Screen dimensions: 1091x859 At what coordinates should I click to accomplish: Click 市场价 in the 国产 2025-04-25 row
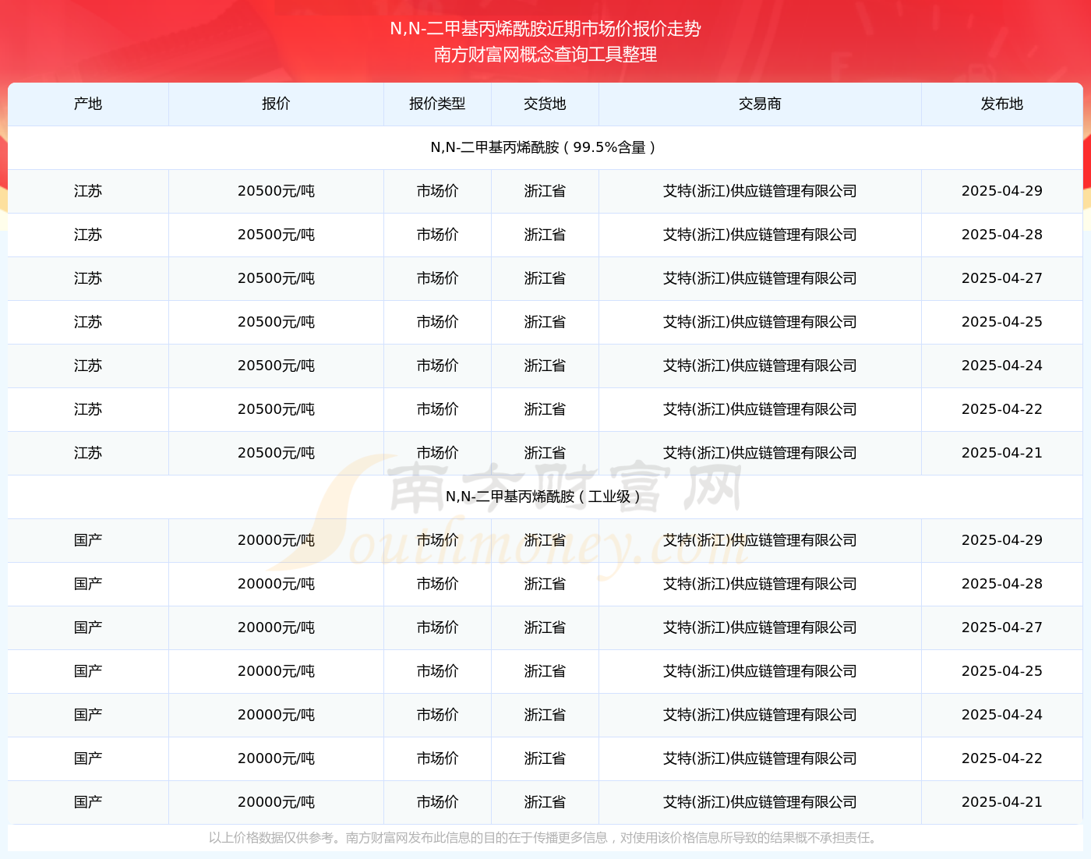click(437, 671)
